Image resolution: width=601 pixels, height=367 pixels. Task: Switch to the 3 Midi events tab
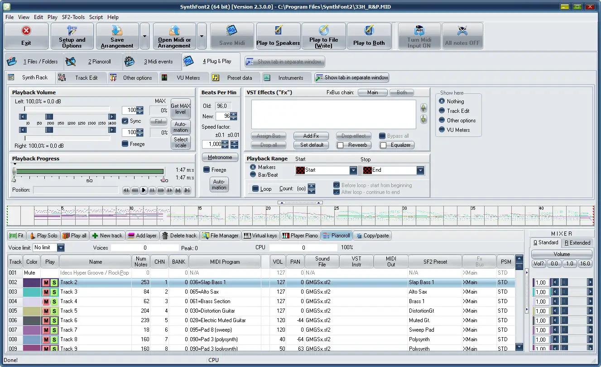[x=152, y=61]
